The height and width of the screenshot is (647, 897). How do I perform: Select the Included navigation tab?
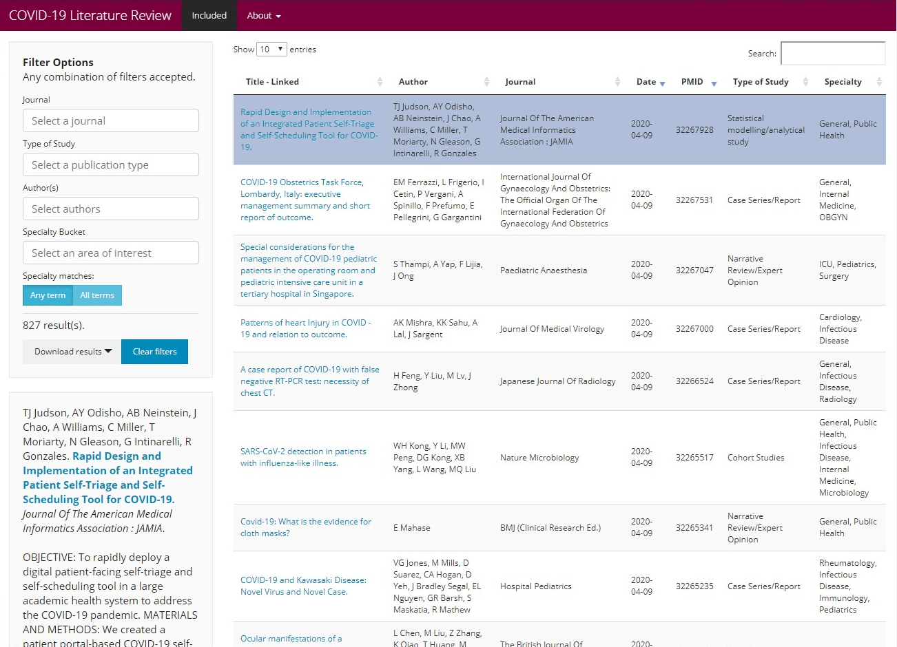pos(209,15)
